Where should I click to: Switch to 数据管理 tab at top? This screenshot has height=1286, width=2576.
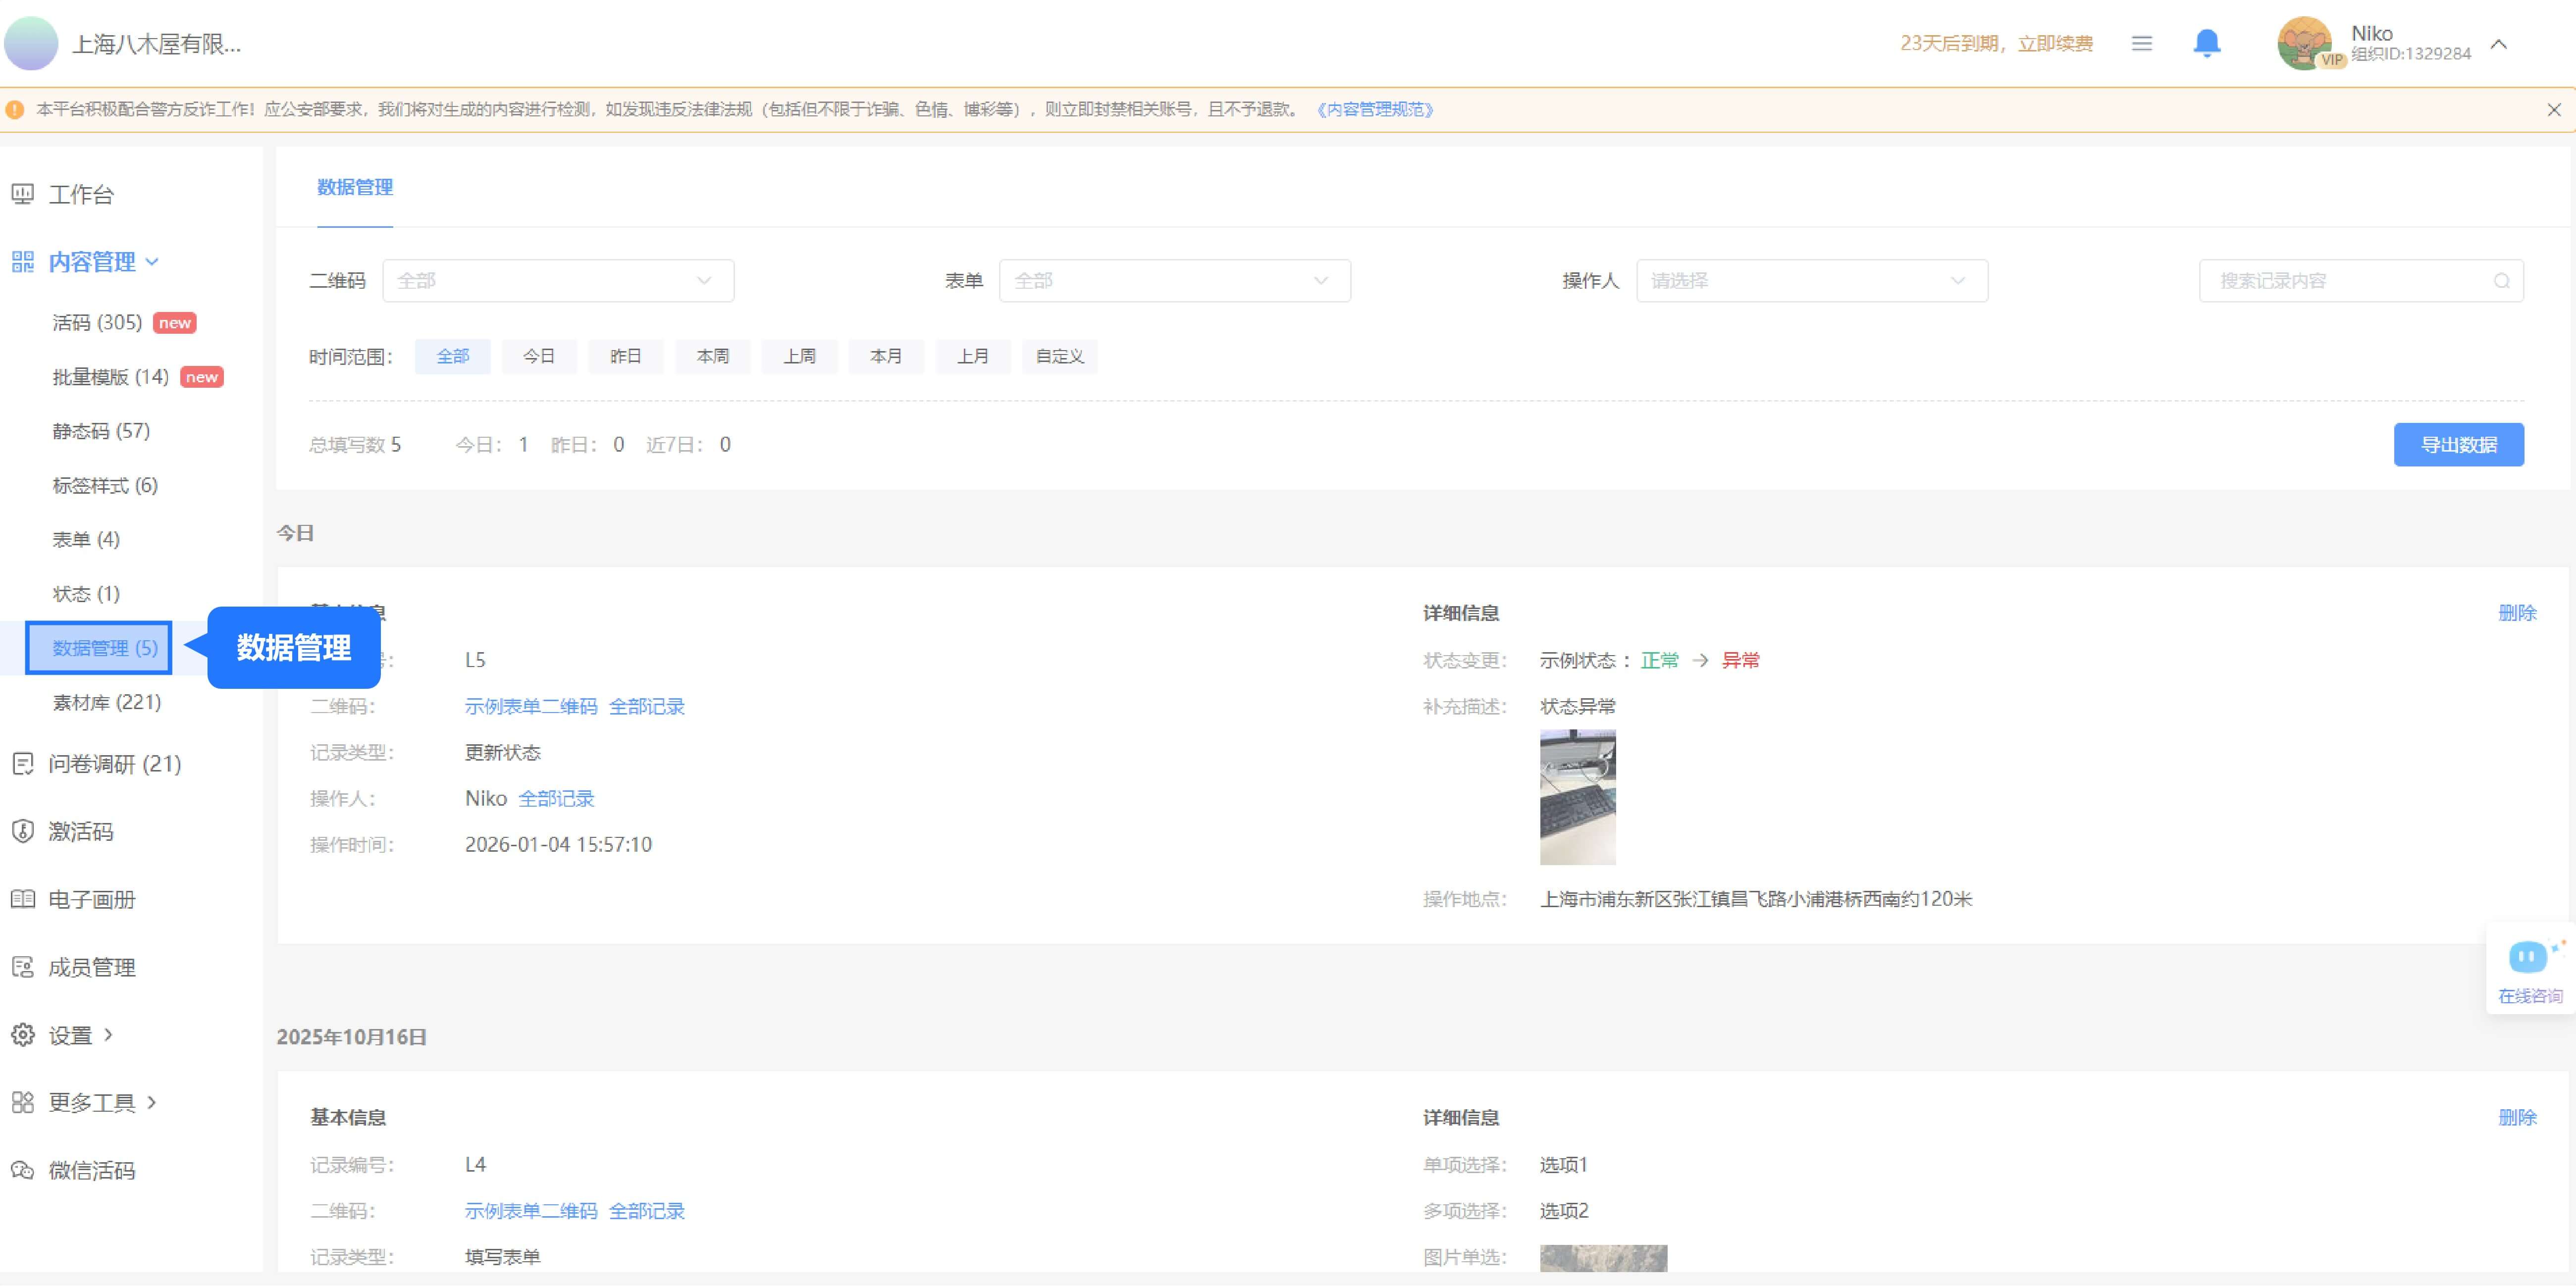tap(354, 187)
